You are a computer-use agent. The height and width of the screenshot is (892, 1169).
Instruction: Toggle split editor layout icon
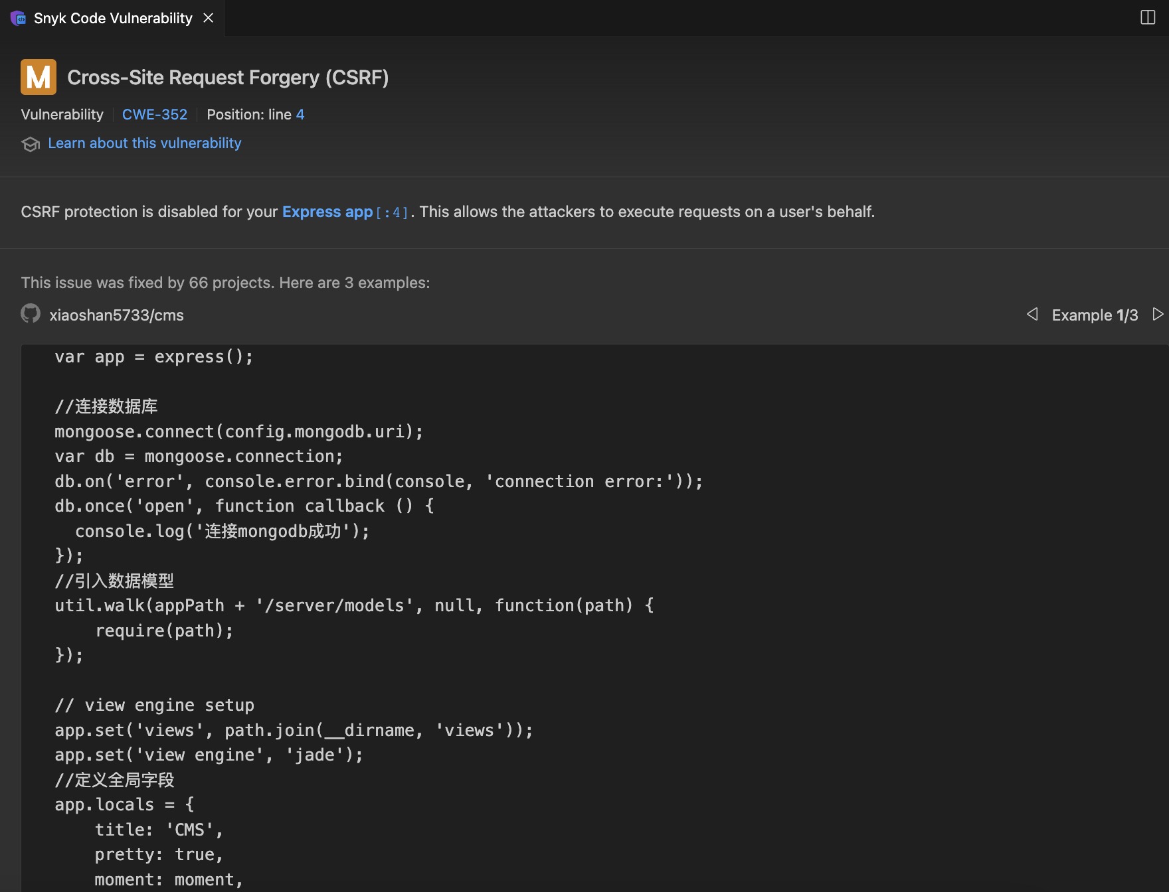(x=1148, y=17)
